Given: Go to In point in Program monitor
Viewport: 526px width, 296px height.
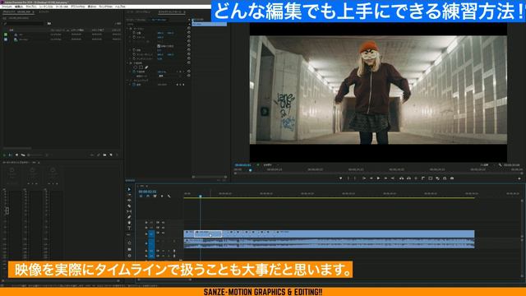Looking at the screenshot, I should coord(363,178).
